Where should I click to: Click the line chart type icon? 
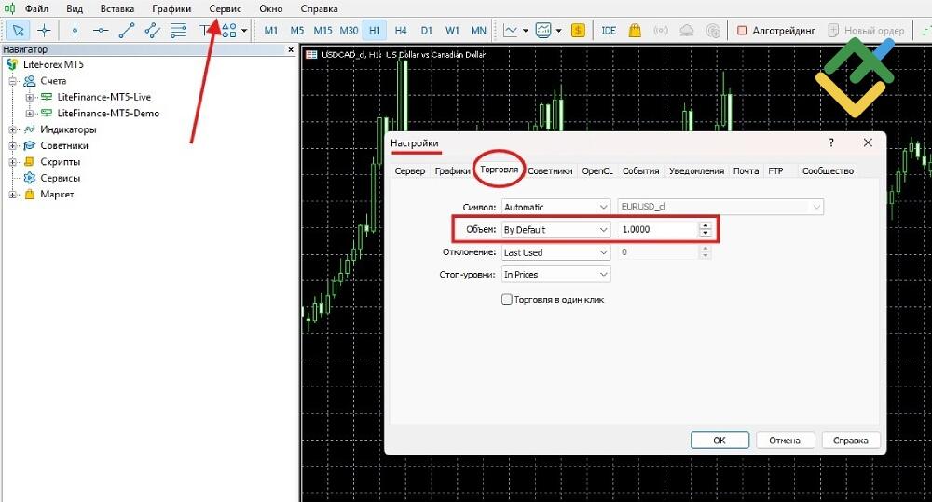click(511, 31)
